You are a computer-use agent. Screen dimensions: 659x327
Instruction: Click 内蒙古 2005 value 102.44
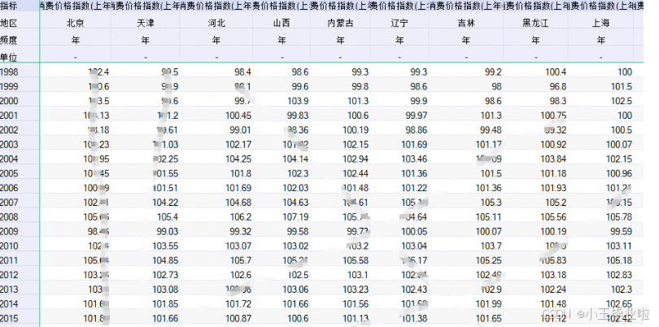pyautogui.click(x=356, y=173)
